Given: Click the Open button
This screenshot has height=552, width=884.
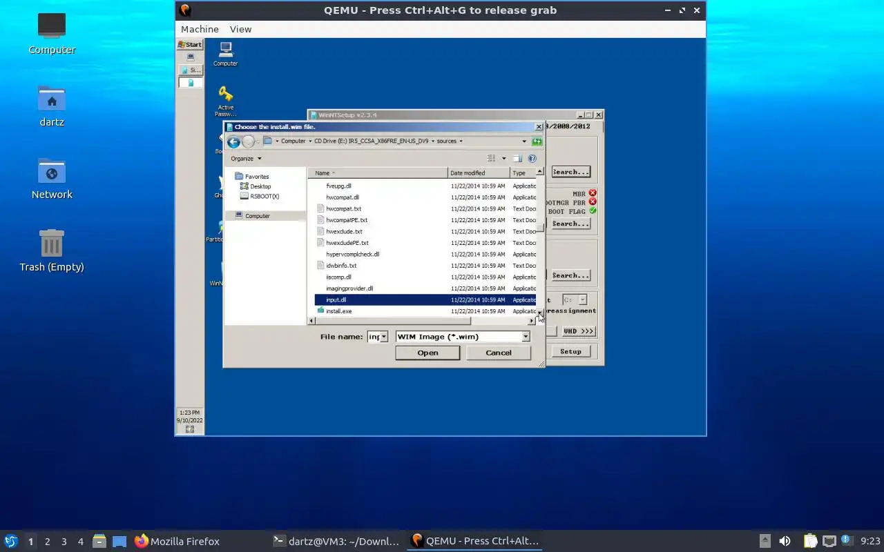Looking at the screenshot, I should pyautogui.click(x=427, y=353).
